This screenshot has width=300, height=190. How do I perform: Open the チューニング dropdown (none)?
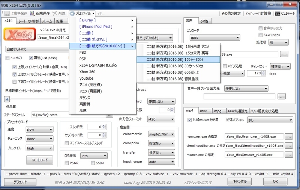(x=40, y=139)
